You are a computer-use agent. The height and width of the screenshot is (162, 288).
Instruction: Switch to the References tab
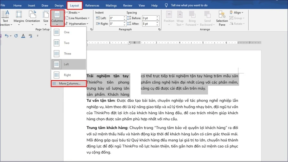pyautogui.click(x=92, y=5)
